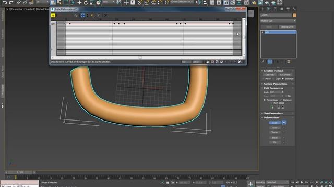The image size is (334, 187).
Task: Select the Path Steps radio option
Action: coord(277,103)
